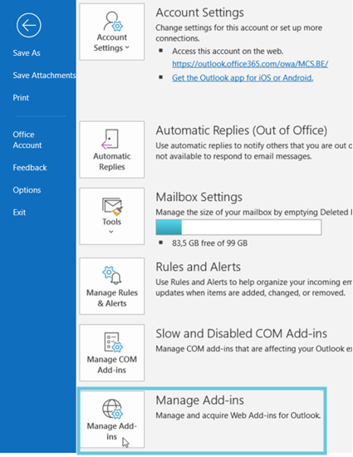
Task: Select Exit to close Outlook
Action: (x=19, y=213)
